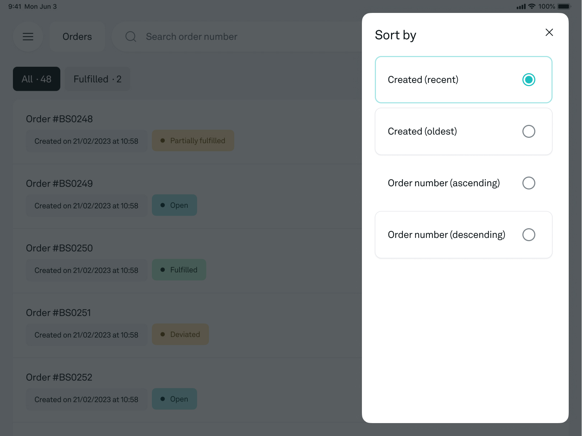
Task: Click the created date of Order #BS0250
Action: (87, 270)
